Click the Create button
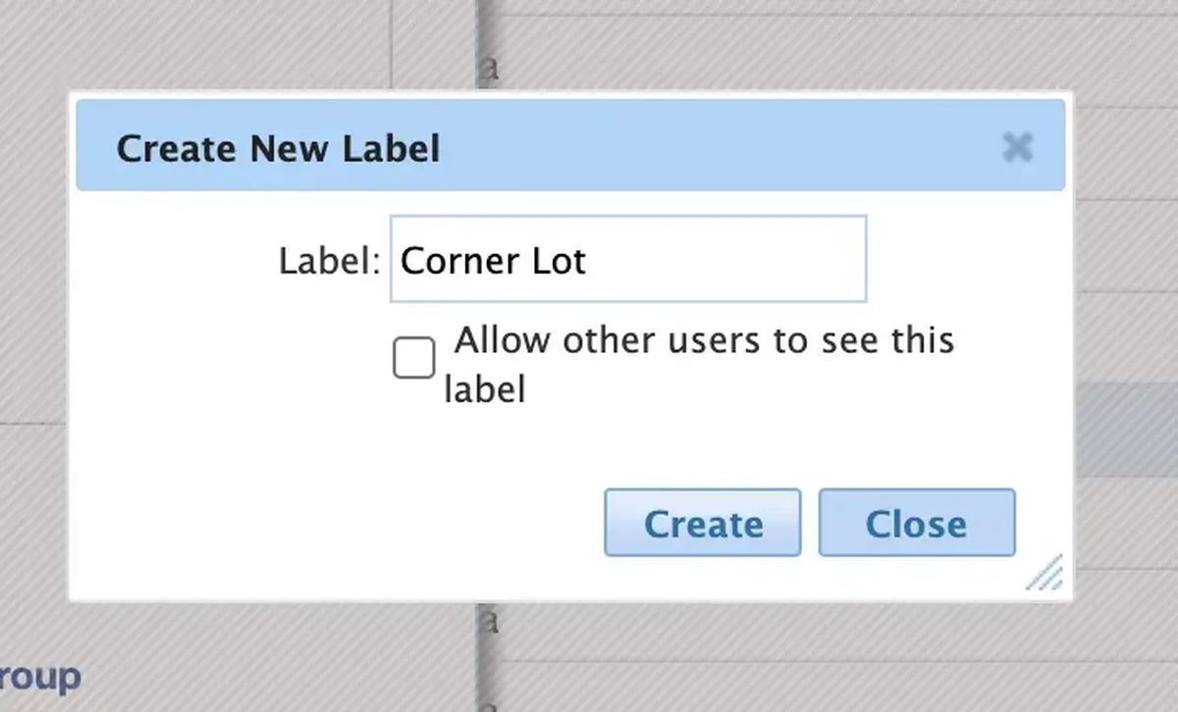Viewport: 1178px width, 712px height. pyautogui.click(x=703, y=523)
